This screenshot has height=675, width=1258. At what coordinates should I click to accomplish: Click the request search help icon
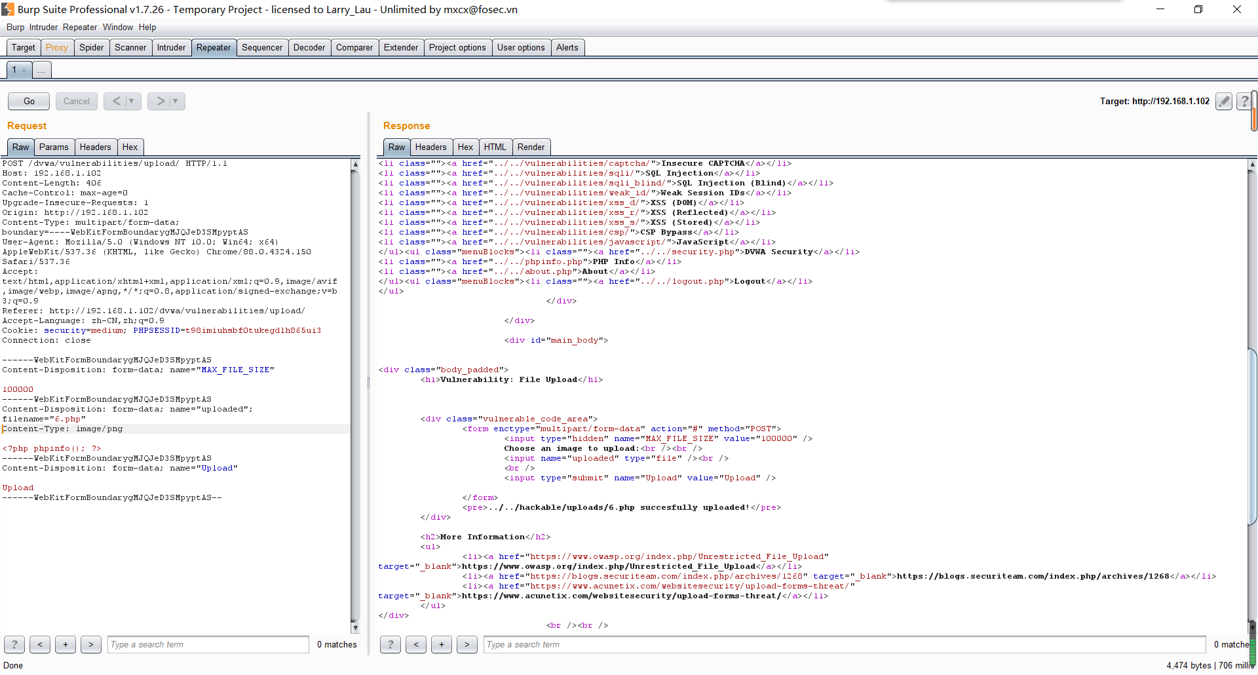(x=14, y=644)
